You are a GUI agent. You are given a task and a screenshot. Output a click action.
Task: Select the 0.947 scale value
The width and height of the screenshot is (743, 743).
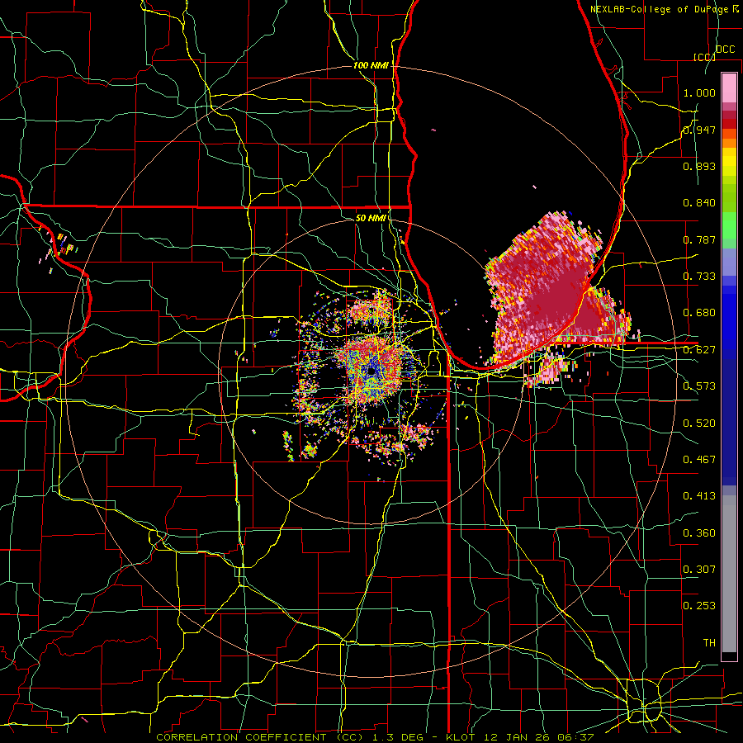pyautogui.click(x=699, y=130)
